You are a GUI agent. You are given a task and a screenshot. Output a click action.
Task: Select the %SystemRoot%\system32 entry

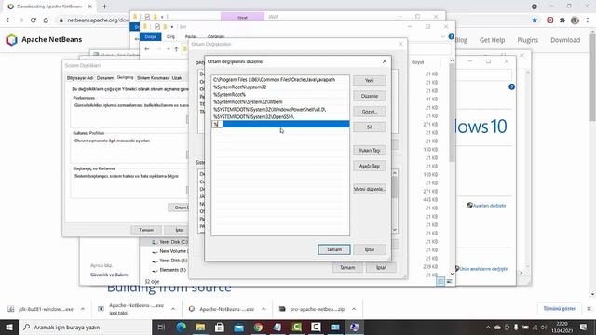tap(280, 87)
